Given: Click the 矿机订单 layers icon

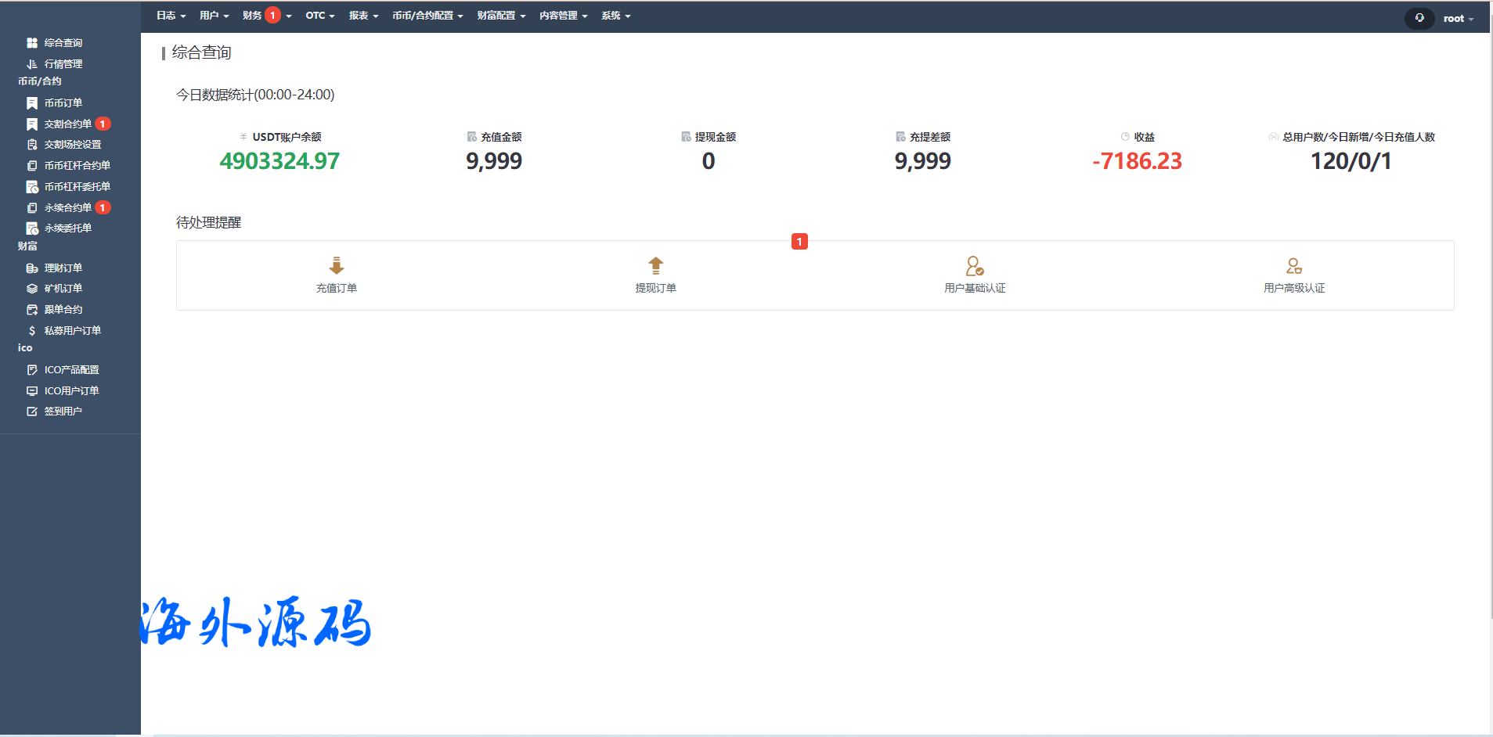Looking at the screenshot, I should [x=32, y=289].
